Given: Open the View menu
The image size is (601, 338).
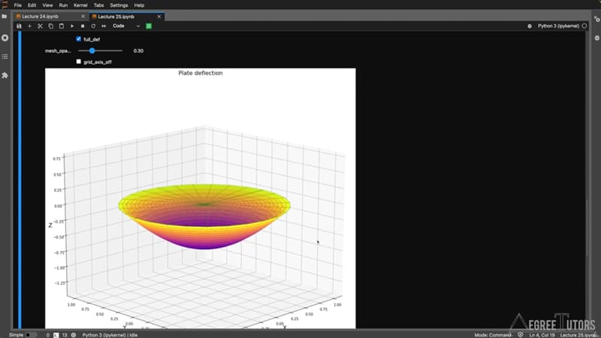Looking at the screenshot, I should click(47, 5).
